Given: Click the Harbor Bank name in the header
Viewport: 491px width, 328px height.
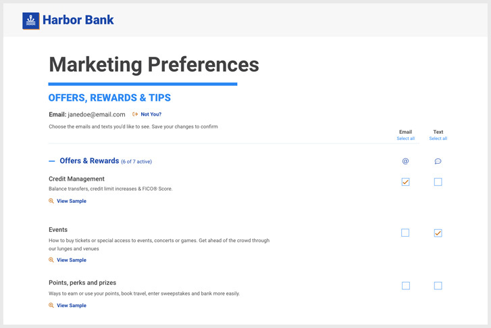Looking at the screenshot, I should pyautogui.click(x=78, y=20).
